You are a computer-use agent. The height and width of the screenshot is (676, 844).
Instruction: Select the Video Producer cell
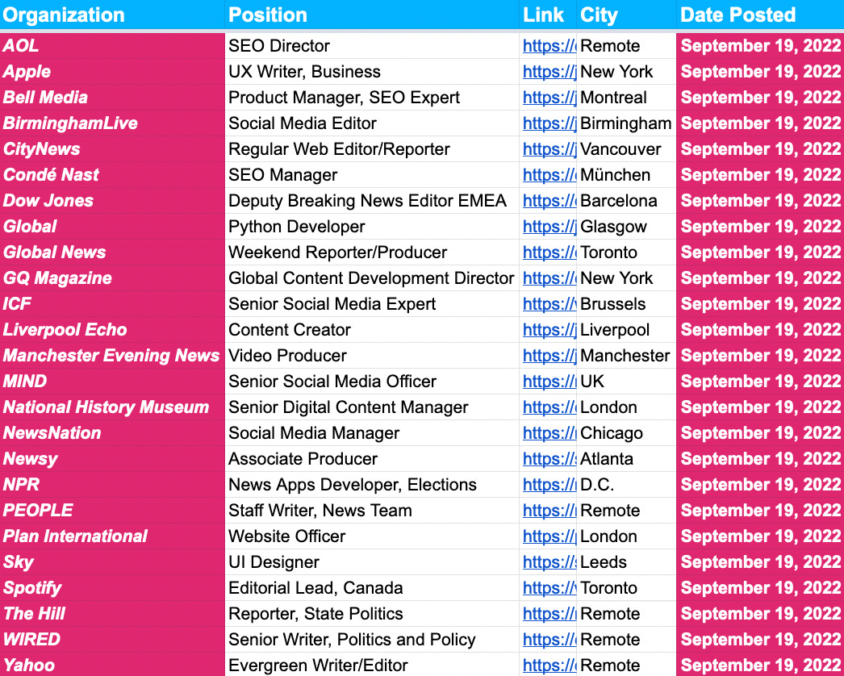click(x=372, y=356)
